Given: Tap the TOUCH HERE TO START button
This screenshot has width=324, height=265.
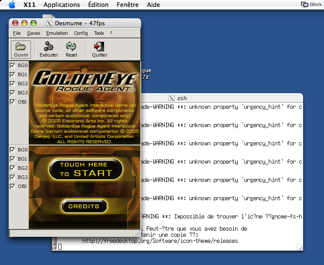Looking at the screenshot, I should tap(86, 169).
